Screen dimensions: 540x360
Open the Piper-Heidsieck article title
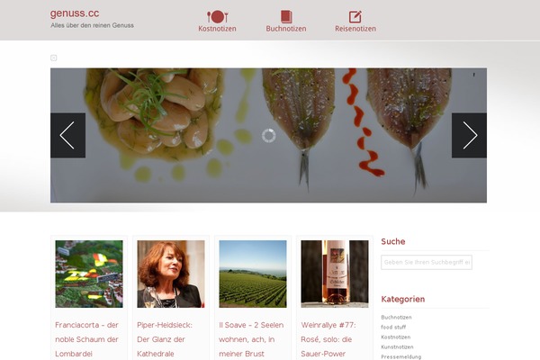(165, 339)
